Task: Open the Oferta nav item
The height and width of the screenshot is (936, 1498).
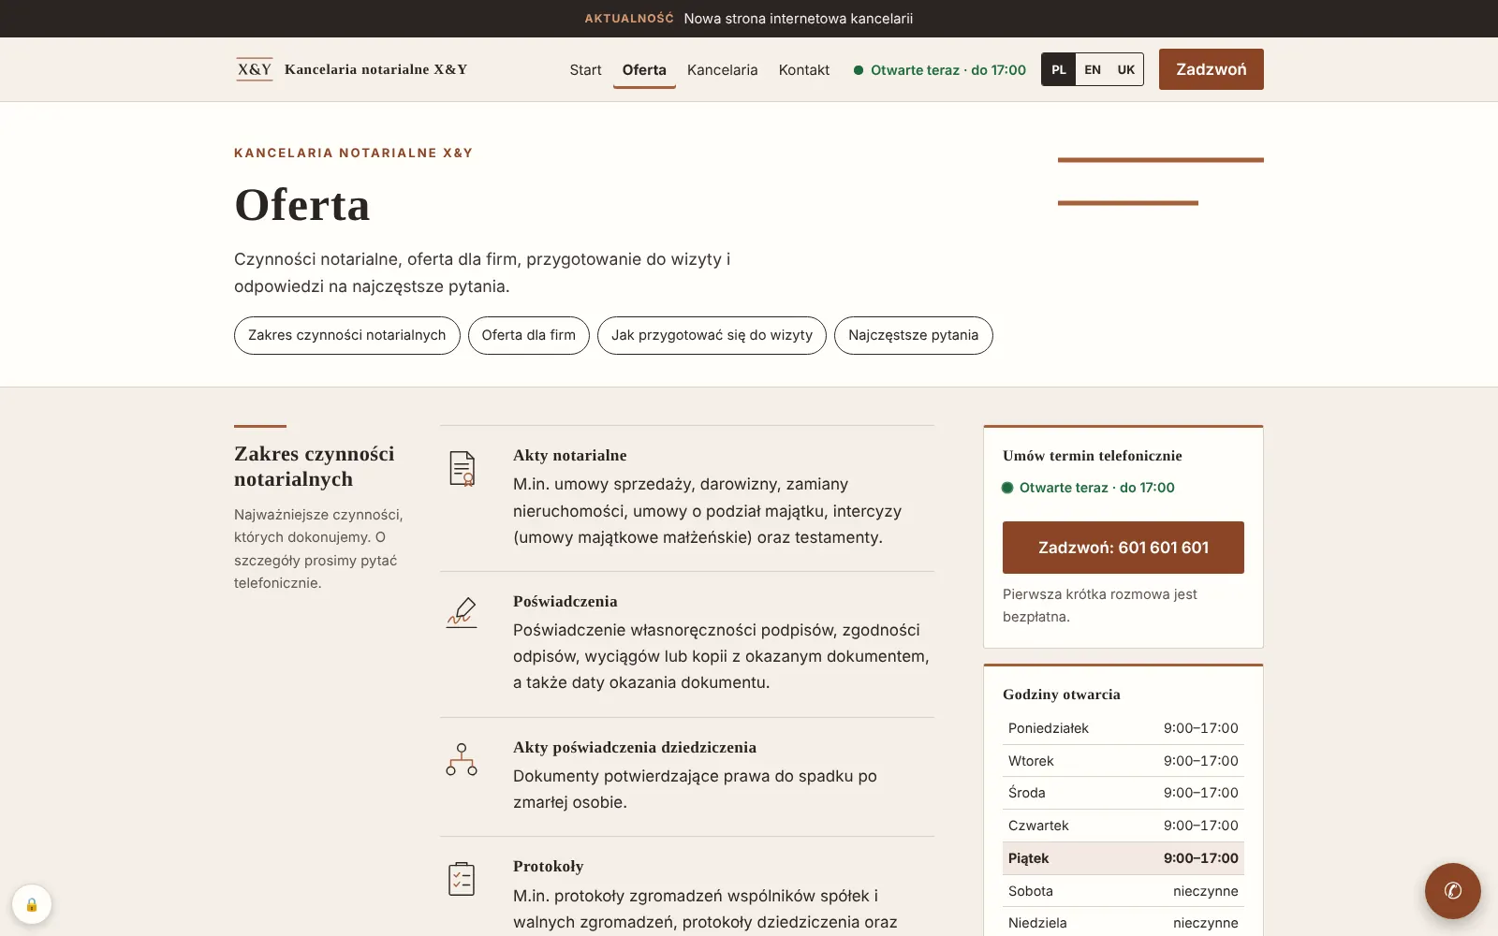Action: coord(644,69)
